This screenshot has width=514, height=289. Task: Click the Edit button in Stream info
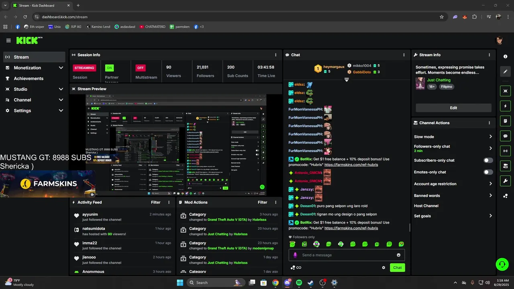[453, 108]
